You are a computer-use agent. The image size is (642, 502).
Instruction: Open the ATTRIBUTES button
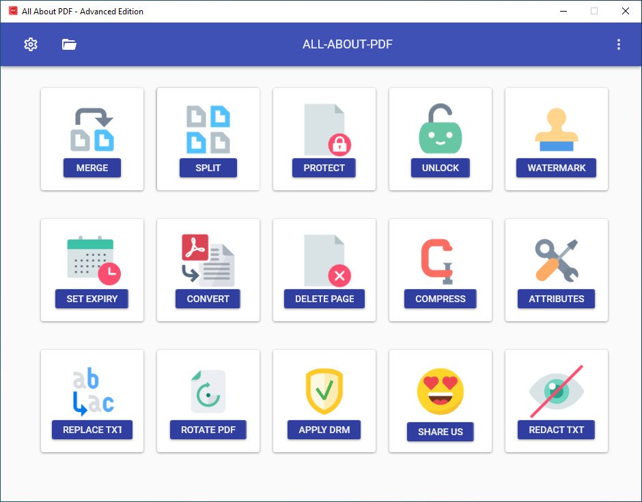click(x=556, y=299)
